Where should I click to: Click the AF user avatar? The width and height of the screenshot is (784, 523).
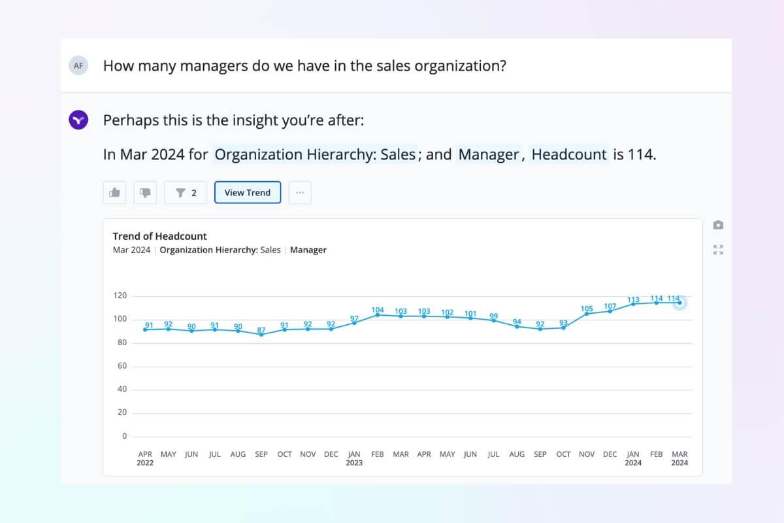78,65
